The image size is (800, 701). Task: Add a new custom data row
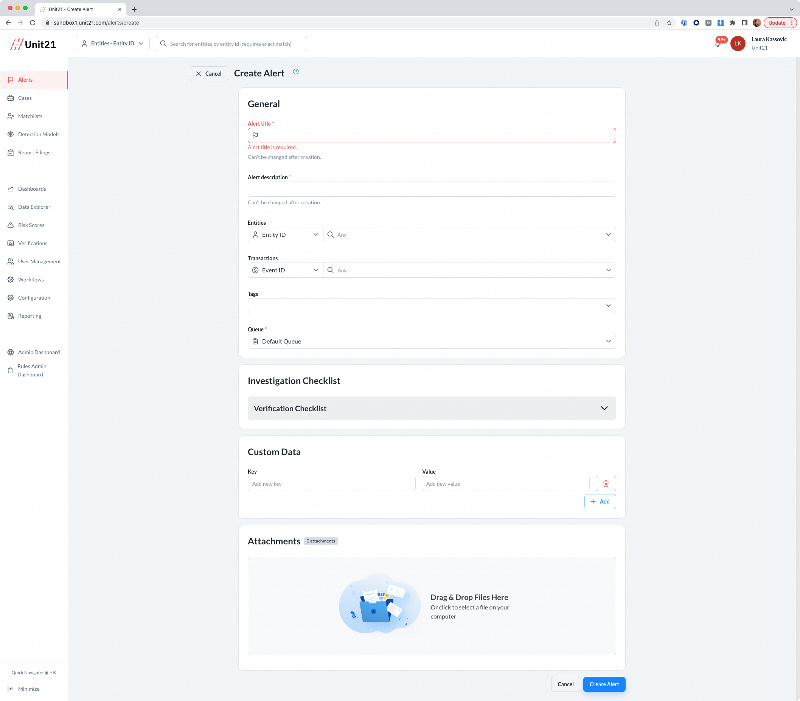(x=600, y=501)
